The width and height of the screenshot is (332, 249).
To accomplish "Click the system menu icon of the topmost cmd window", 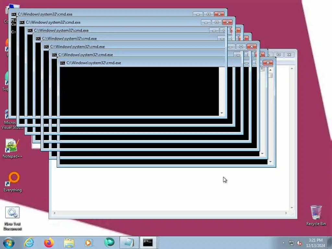I will point(14,14).
